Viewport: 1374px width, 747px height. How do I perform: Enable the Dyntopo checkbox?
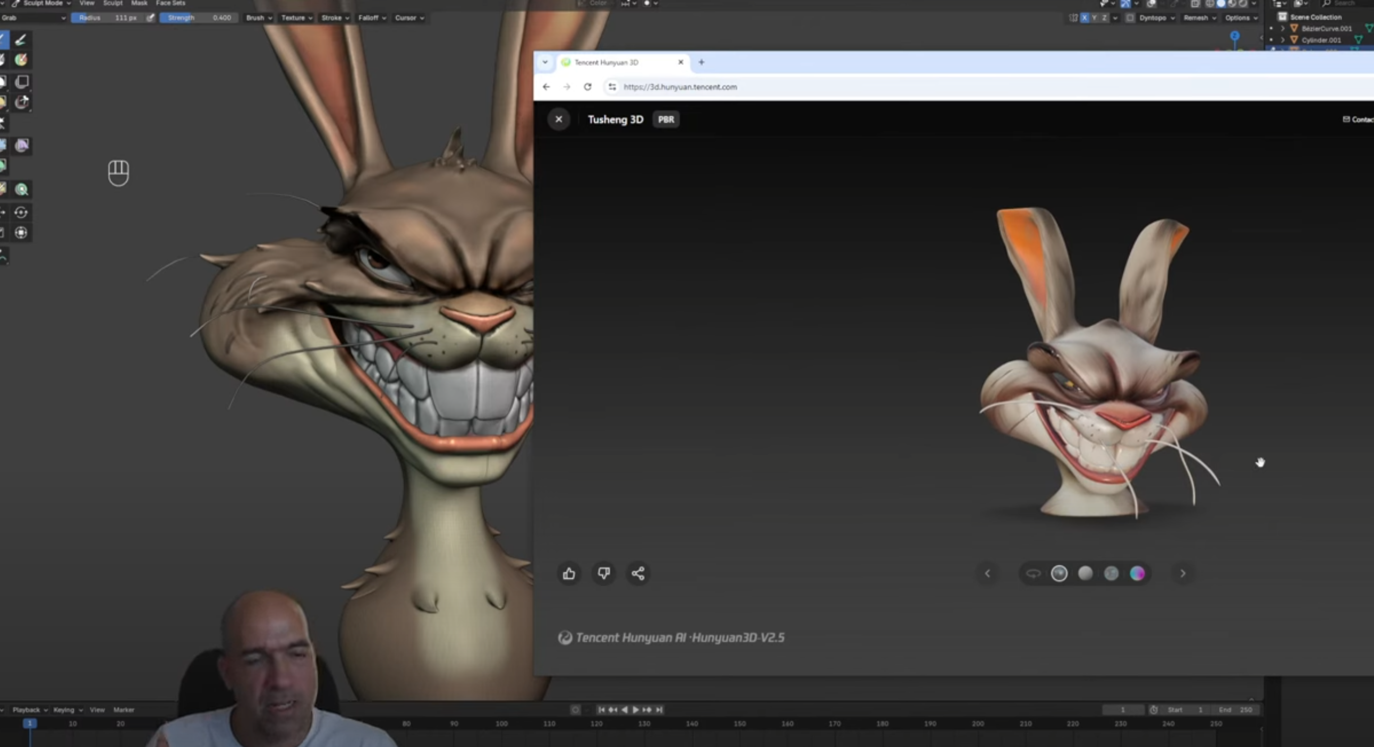[x=1130, y=18]
